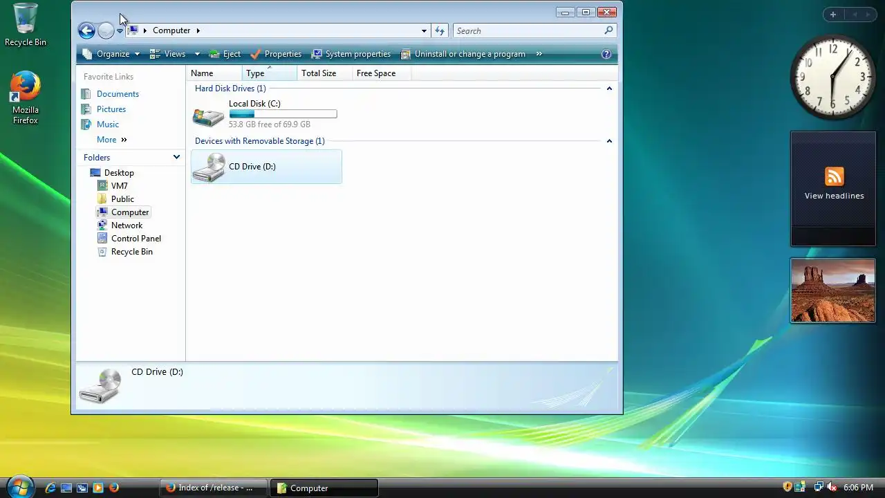Click the Computer breadcrumb in address bar
The width and height of the screenshot is (885, 498).
pyautogui.click(x=171, y=30)
